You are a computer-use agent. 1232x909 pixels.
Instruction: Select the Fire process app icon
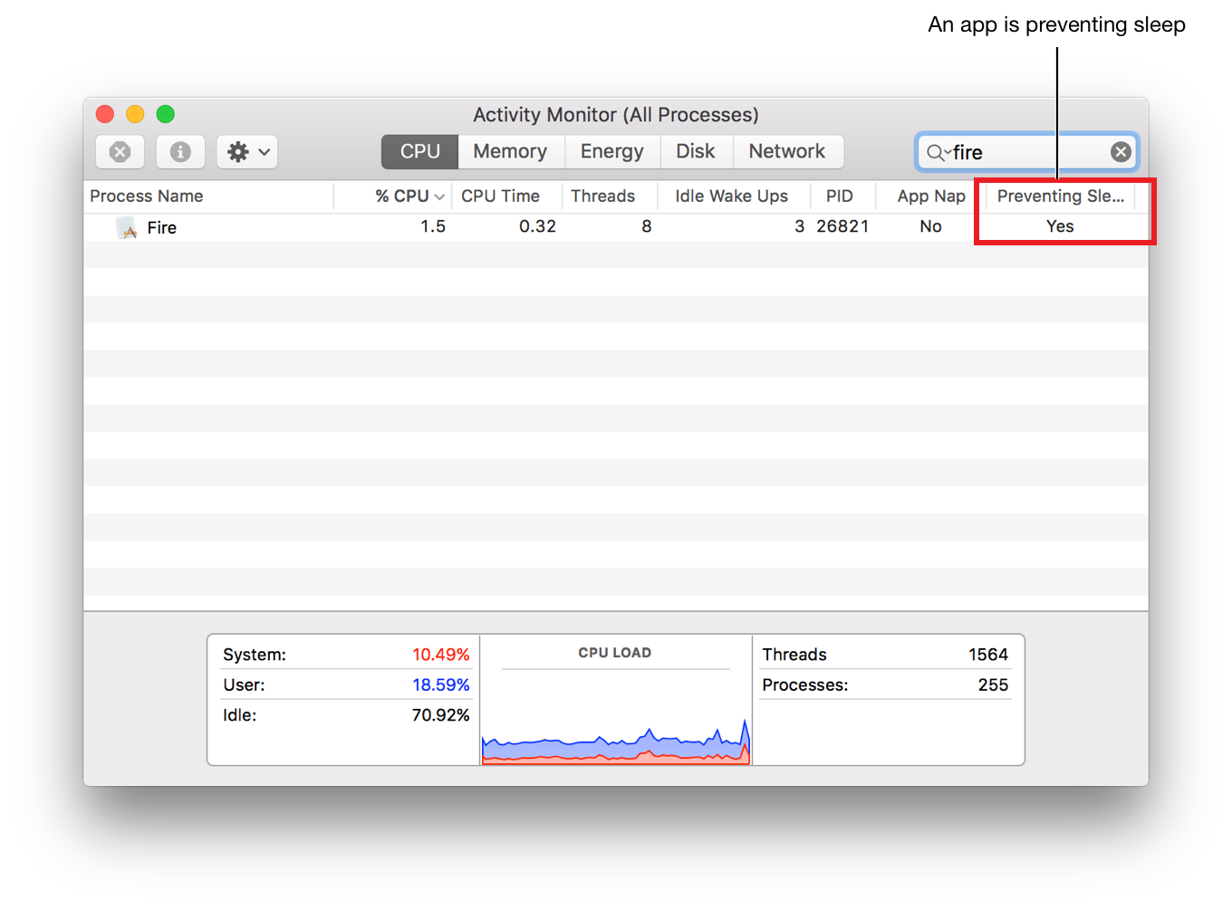coord(128,228)
